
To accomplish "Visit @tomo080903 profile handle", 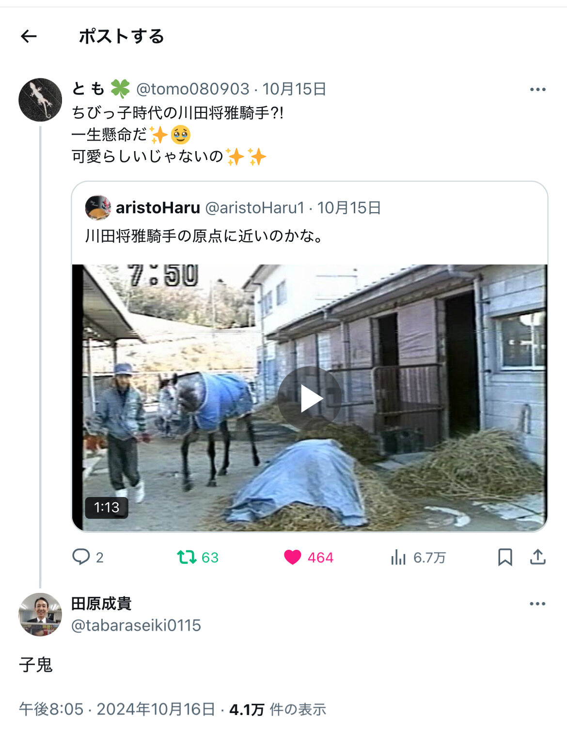I will 193,89.
